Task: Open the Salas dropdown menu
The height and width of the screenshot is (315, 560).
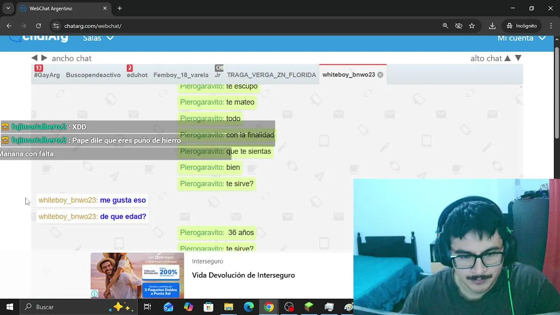Action: pos(98,38)
